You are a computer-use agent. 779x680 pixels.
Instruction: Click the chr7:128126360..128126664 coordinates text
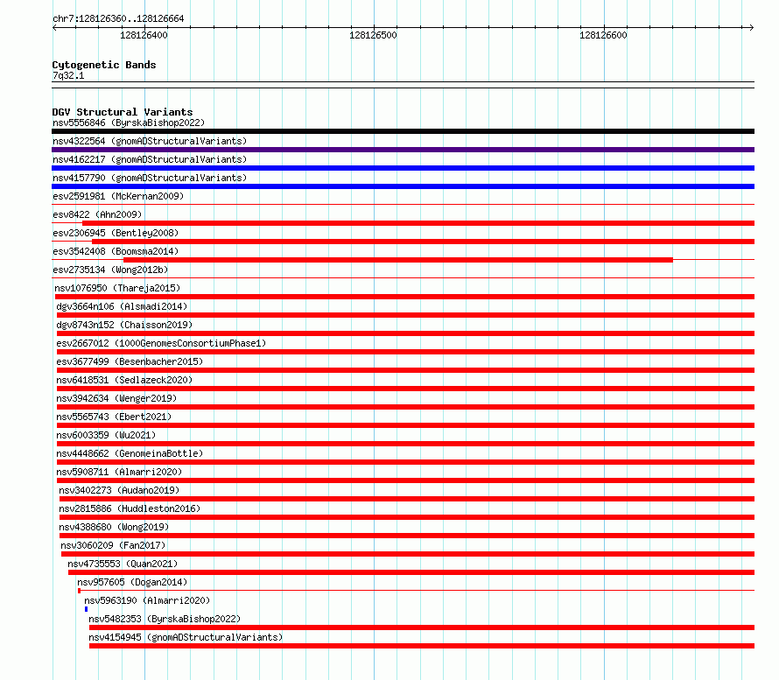click(x=118, y=19)
